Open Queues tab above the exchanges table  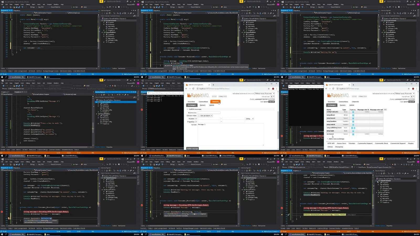coord(343,105)
